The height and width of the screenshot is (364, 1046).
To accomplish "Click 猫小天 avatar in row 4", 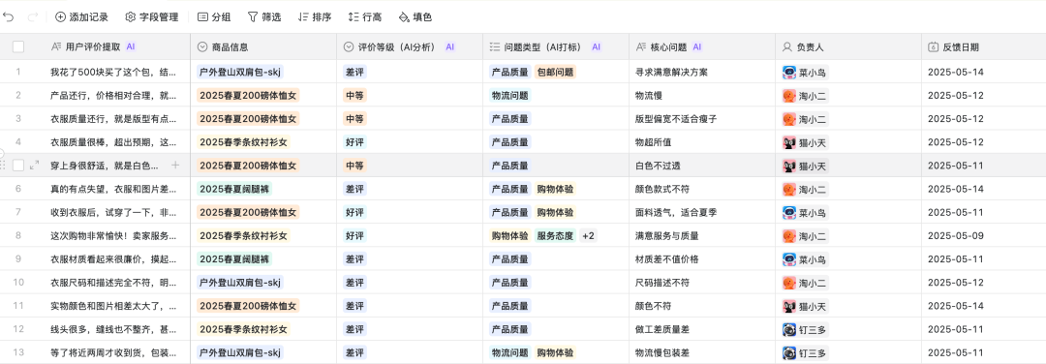I will [788, 142].
